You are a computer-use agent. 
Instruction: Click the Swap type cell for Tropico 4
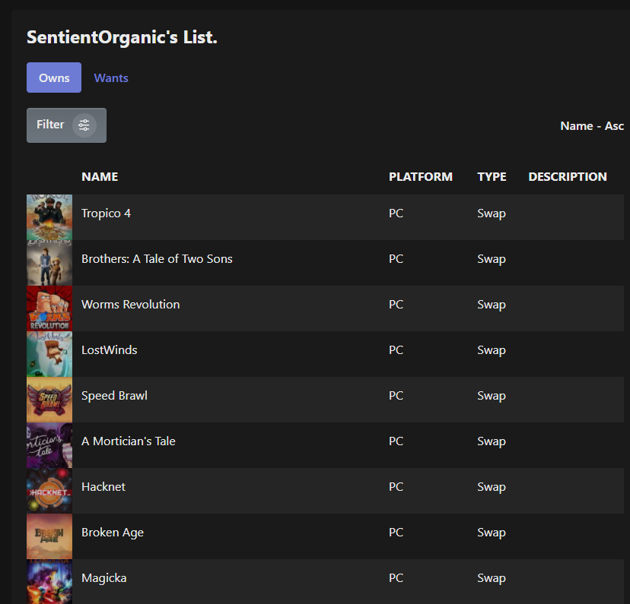click(492, 213)
